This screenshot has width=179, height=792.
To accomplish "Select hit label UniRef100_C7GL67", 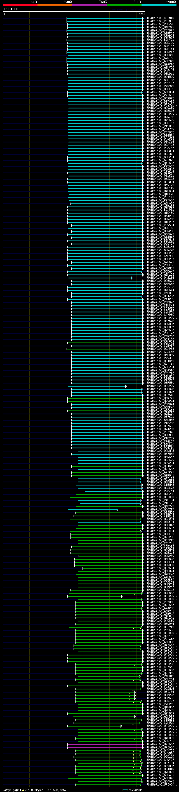I will [x=161, y=442].
